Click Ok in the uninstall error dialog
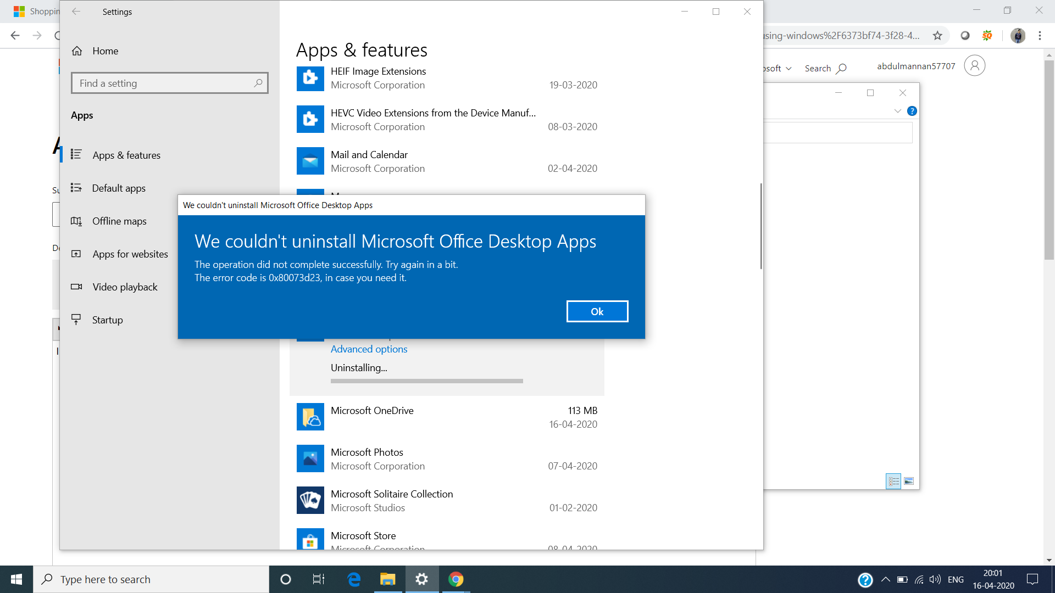The height and width of the screenshot is (593, 1055). [x=597, y=311]
